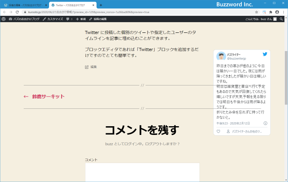Click the コメントを残す heading

point(142,130)
